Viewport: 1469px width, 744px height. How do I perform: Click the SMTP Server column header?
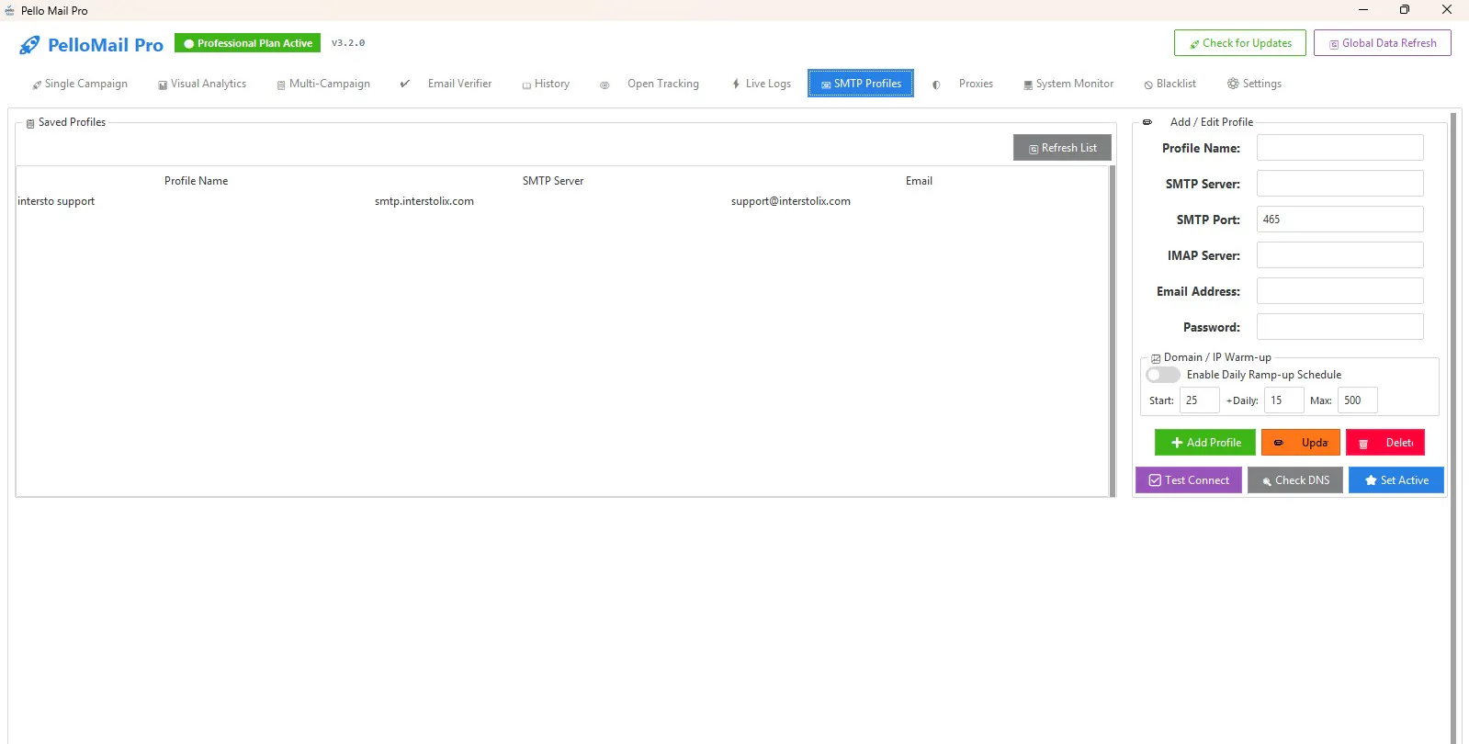pos(553,181)
